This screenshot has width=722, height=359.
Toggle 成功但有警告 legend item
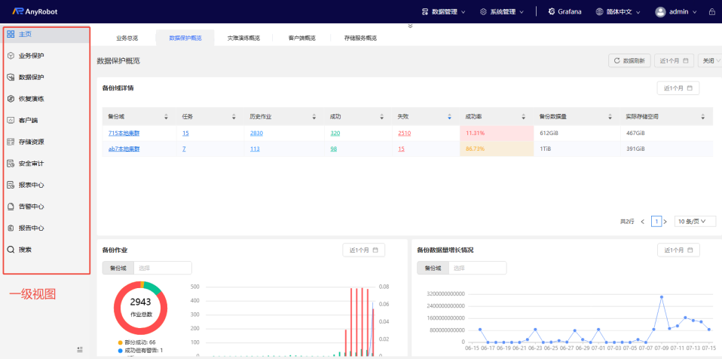click(x=140, y=350)
